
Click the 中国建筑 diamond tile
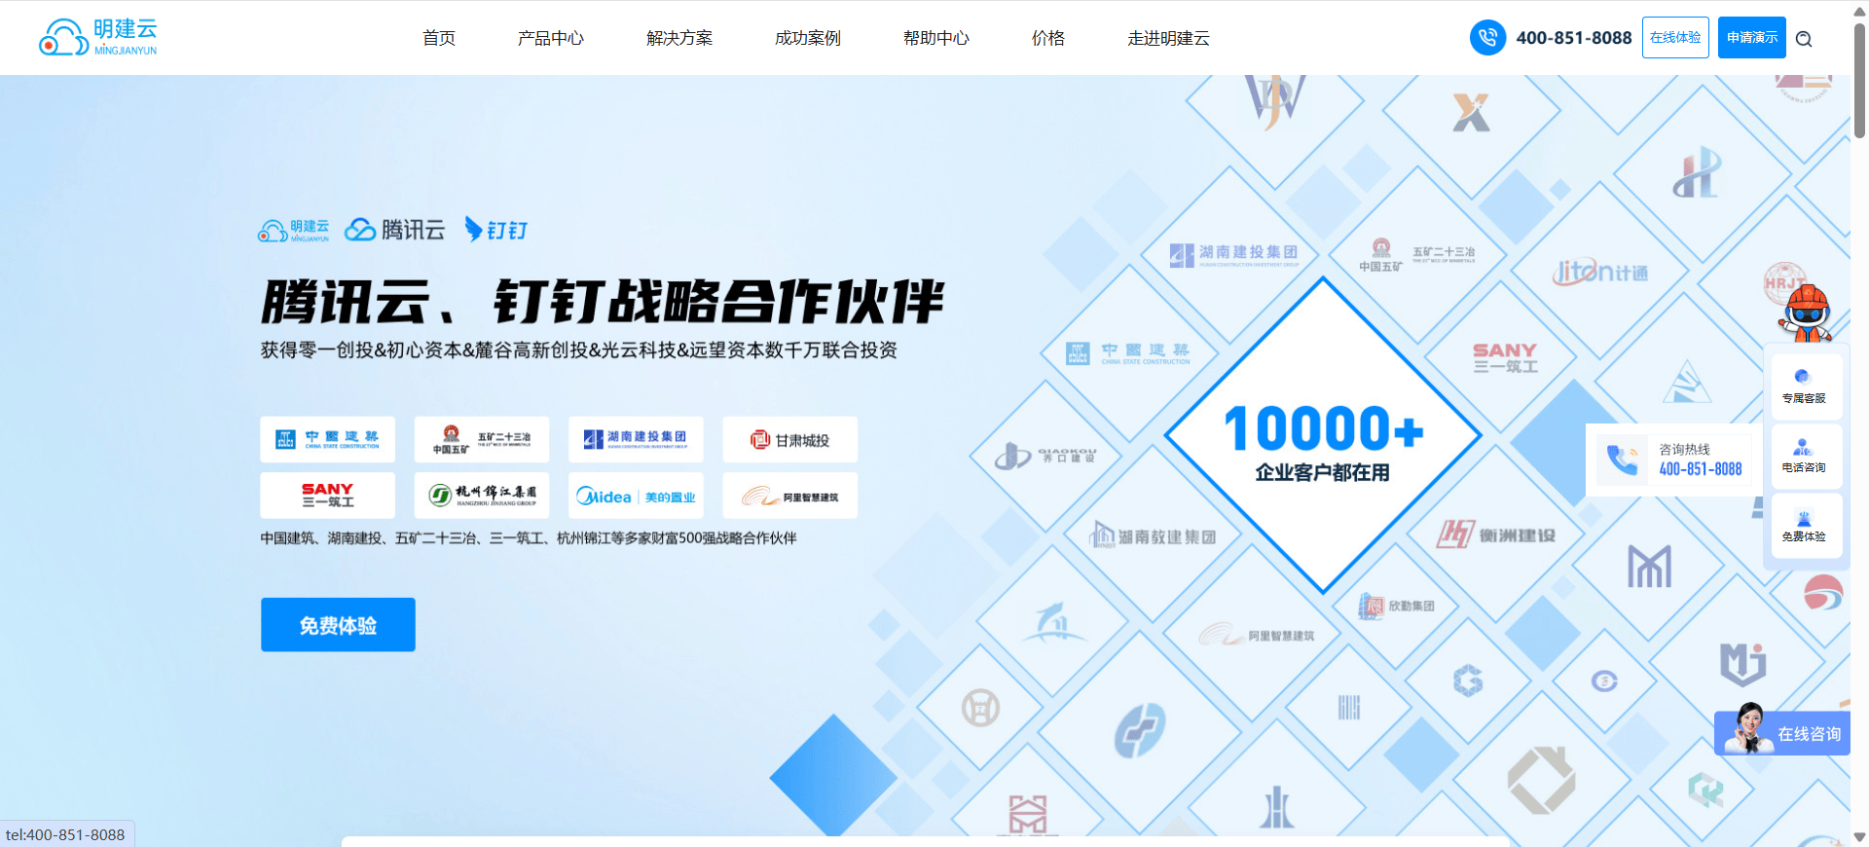click(x=1128, y=353)
